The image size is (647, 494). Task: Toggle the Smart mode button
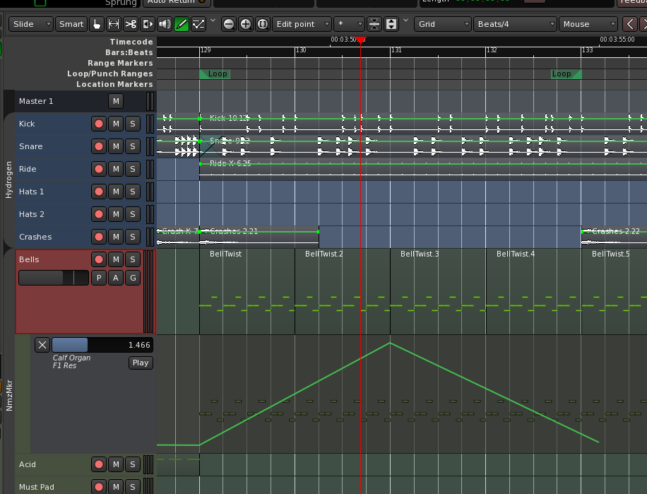[x=71, y=24]
